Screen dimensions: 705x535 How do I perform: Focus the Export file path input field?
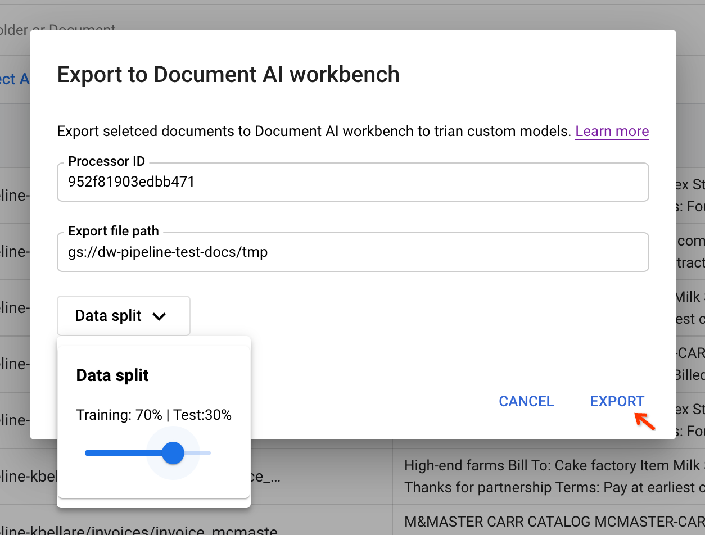352,252
